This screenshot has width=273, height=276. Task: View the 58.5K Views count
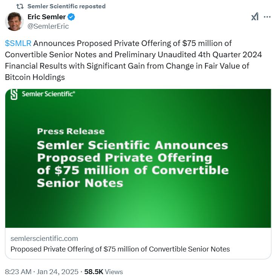[x=103, y=271]
